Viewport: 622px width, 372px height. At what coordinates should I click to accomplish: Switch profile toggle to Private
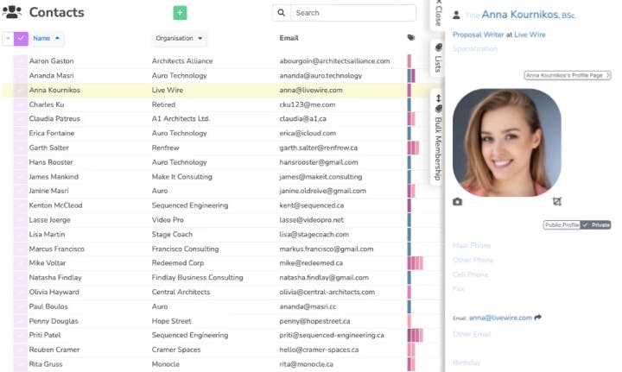tap(596, 225)
